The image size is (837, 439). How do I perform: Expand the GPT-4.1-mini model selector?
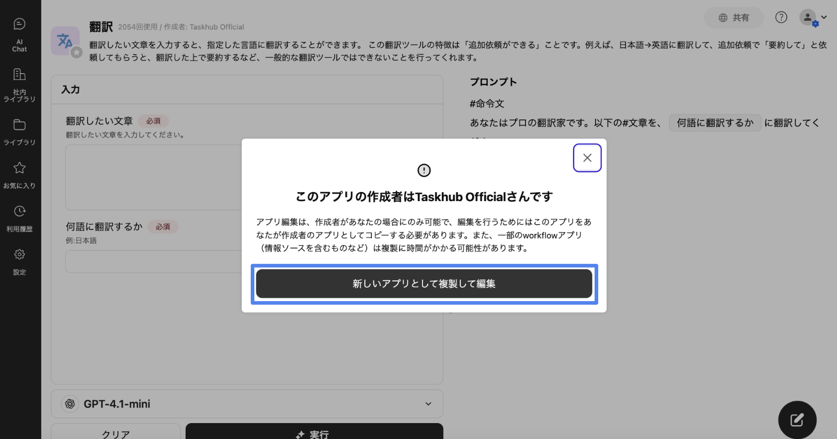(x=247, y=404)
